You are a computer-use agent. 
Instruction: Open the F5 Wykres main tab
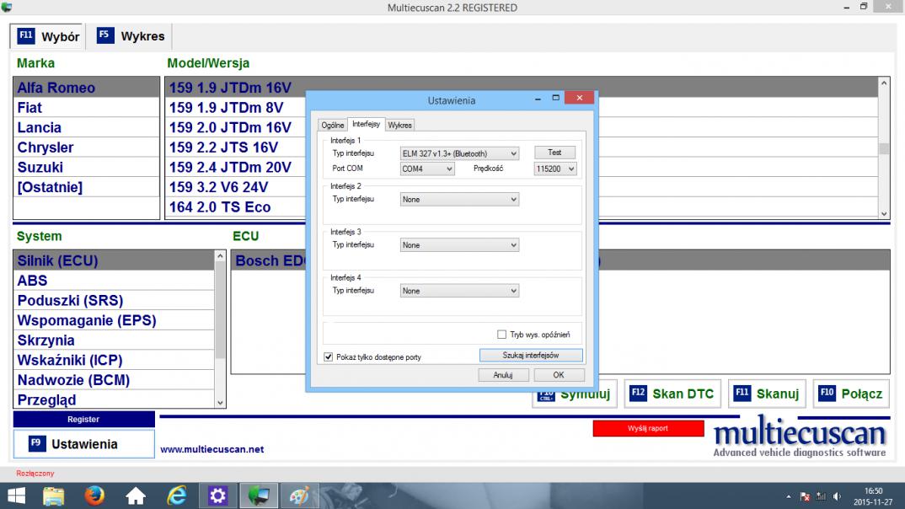point(131,36)
